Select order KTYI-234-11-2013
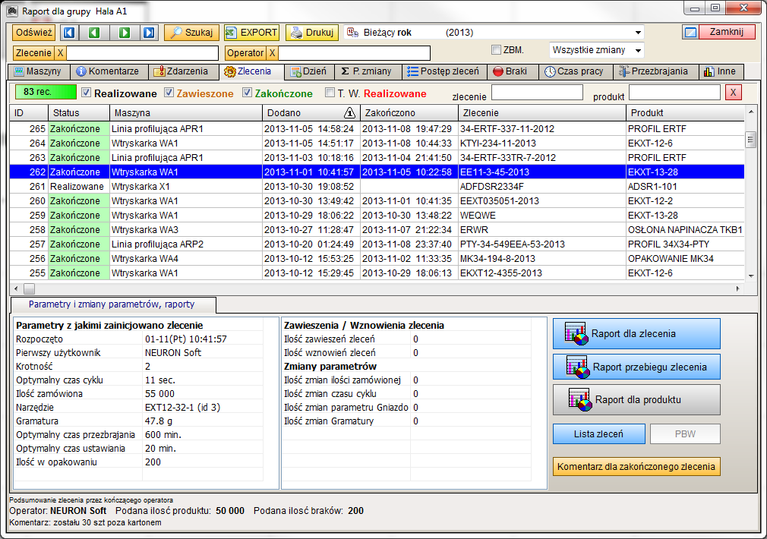The width and height of the screenshot is (767, 539). [377, 143]
